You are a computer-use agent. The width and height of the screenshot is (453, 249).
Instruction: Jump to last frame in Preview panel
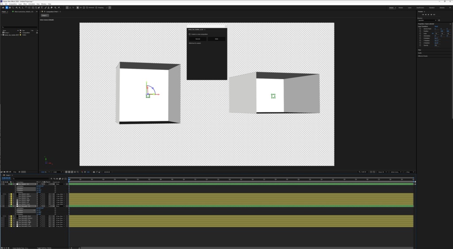[x=434, y=15]
